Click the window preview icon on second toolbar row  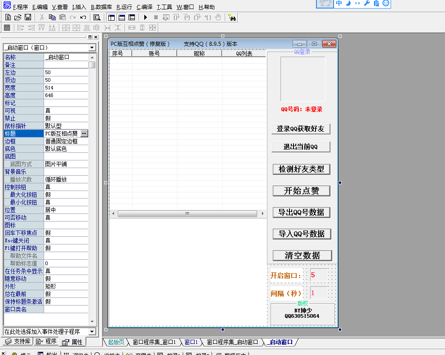(7, 28)
